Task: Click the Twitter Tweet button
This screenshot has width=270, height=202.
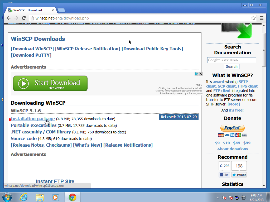Action: 239,175
